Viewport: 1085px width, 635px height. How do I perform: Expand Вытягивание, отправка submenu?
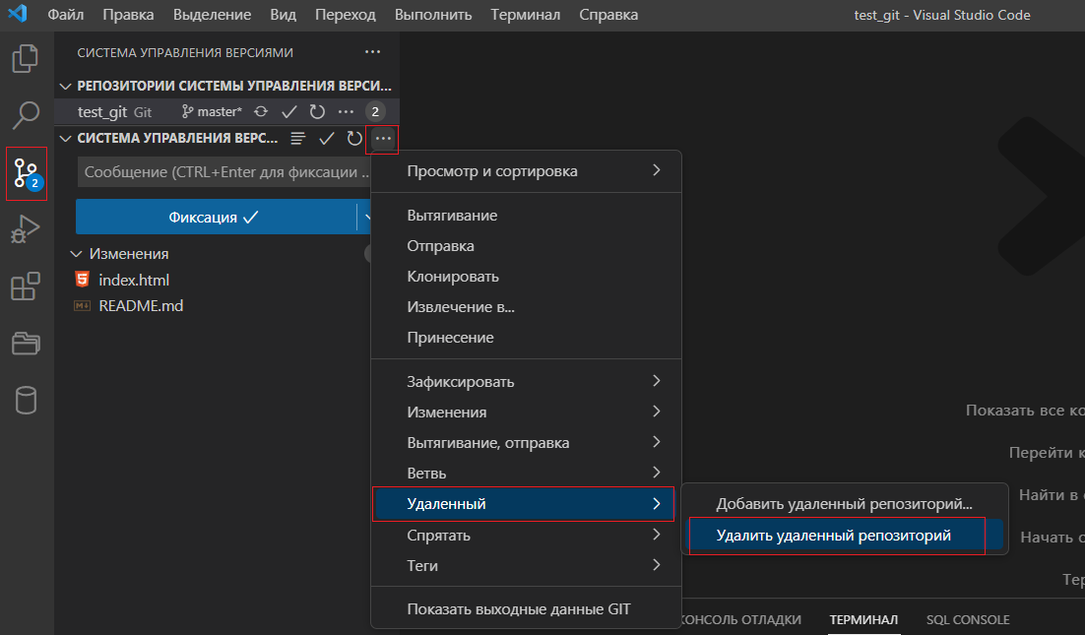(x=527, y=442)
